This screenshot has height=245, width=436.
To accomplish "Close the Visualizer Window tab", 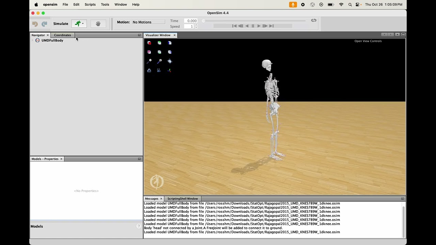I will click(174, 35).
